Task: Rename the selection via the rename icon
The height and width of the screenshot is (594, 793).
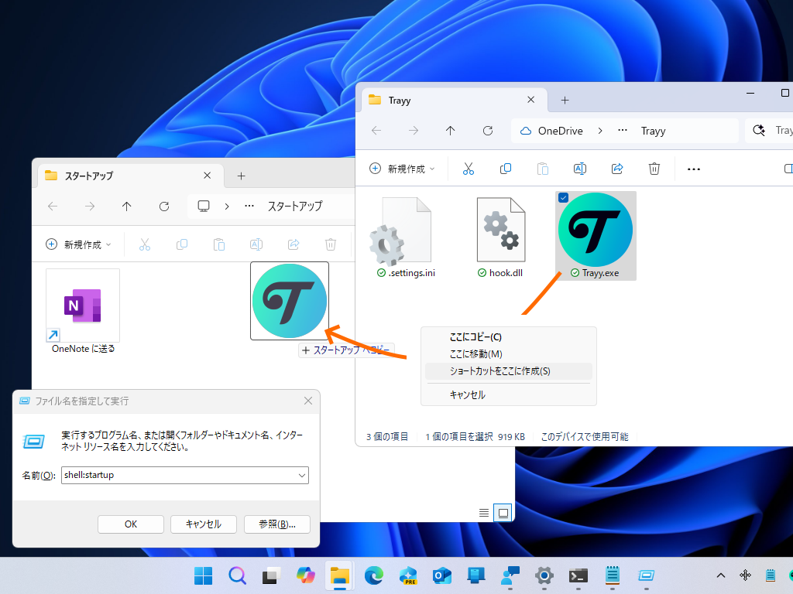Action: (580, 169)
